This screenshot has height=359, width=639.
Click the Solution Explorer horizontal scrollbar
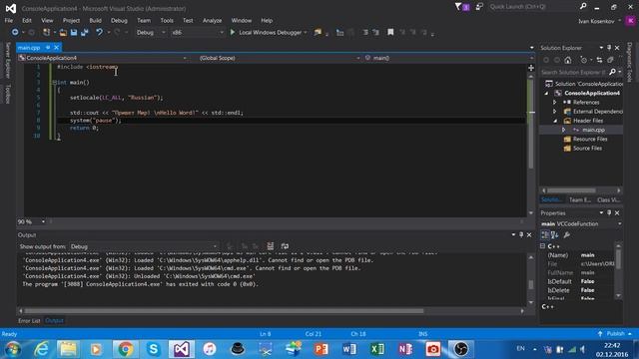point(571,190)
